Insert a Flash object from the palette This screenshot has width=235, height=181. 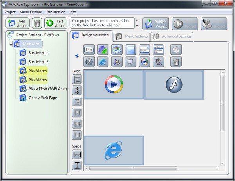tap(89, 61)
